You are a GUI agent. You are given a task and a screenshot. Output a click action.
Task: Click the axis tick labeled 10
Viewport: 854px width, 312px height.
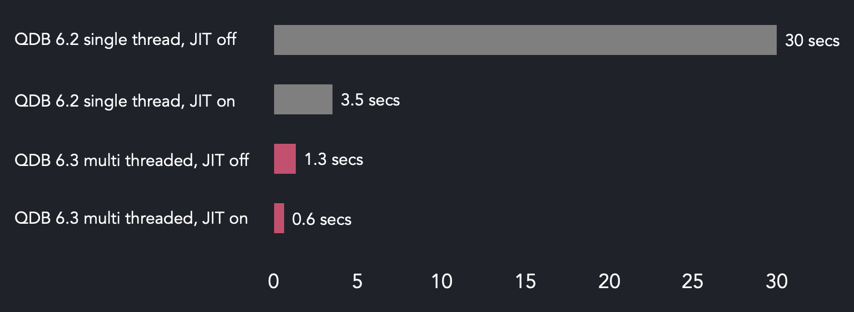[441, 282]
